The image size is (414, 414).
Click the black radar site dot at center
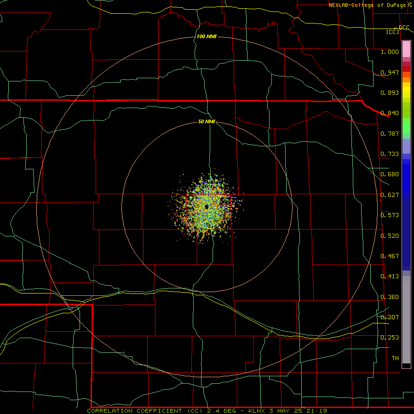[x=207, y=207]
